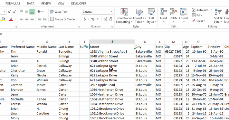Open accounting format dropdown arrow
The image size is (229, 120).
tap(89, 19)
